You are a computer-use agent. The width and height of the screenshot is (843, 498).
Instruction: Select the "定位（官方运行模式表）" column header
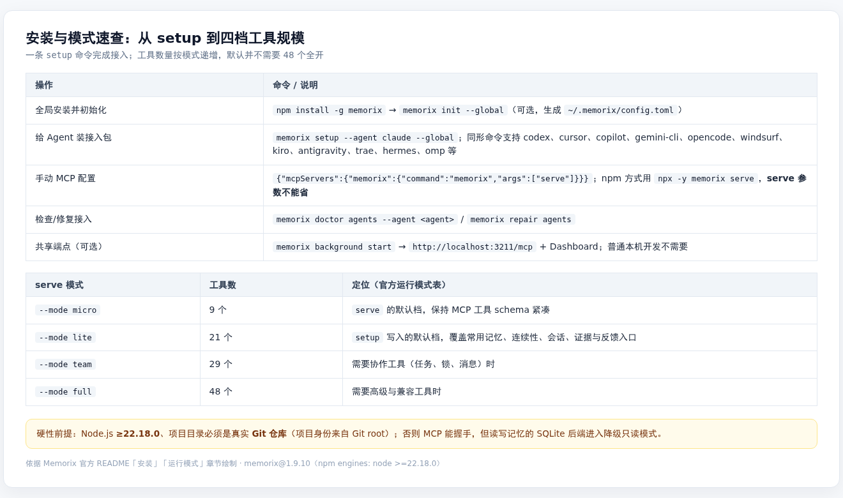point(580,285)
